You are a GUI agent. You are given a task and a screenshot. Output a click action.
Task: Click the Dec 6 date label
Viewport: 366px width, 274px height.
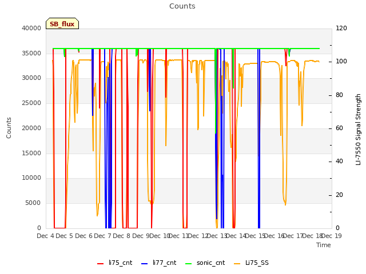pos(83,236)
